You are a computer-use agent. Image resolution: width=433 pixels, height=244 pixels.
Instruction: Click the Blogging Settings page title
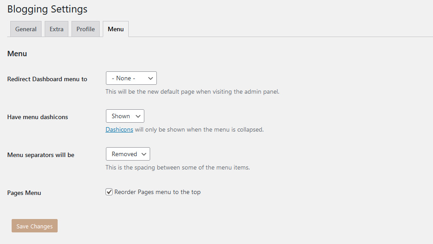(x=47, y=9)
